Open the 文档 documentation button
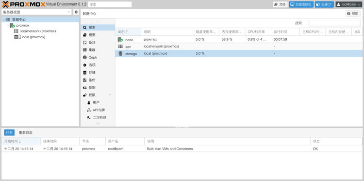The image size is (364, 181). click(280, 4)
